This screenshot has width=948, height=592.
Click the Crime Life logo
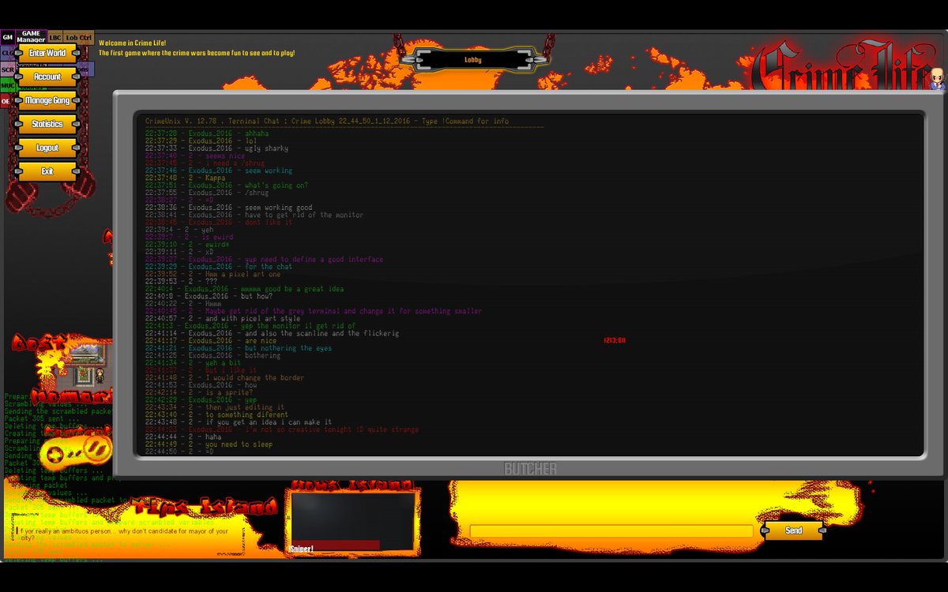(x=840, y=65)
